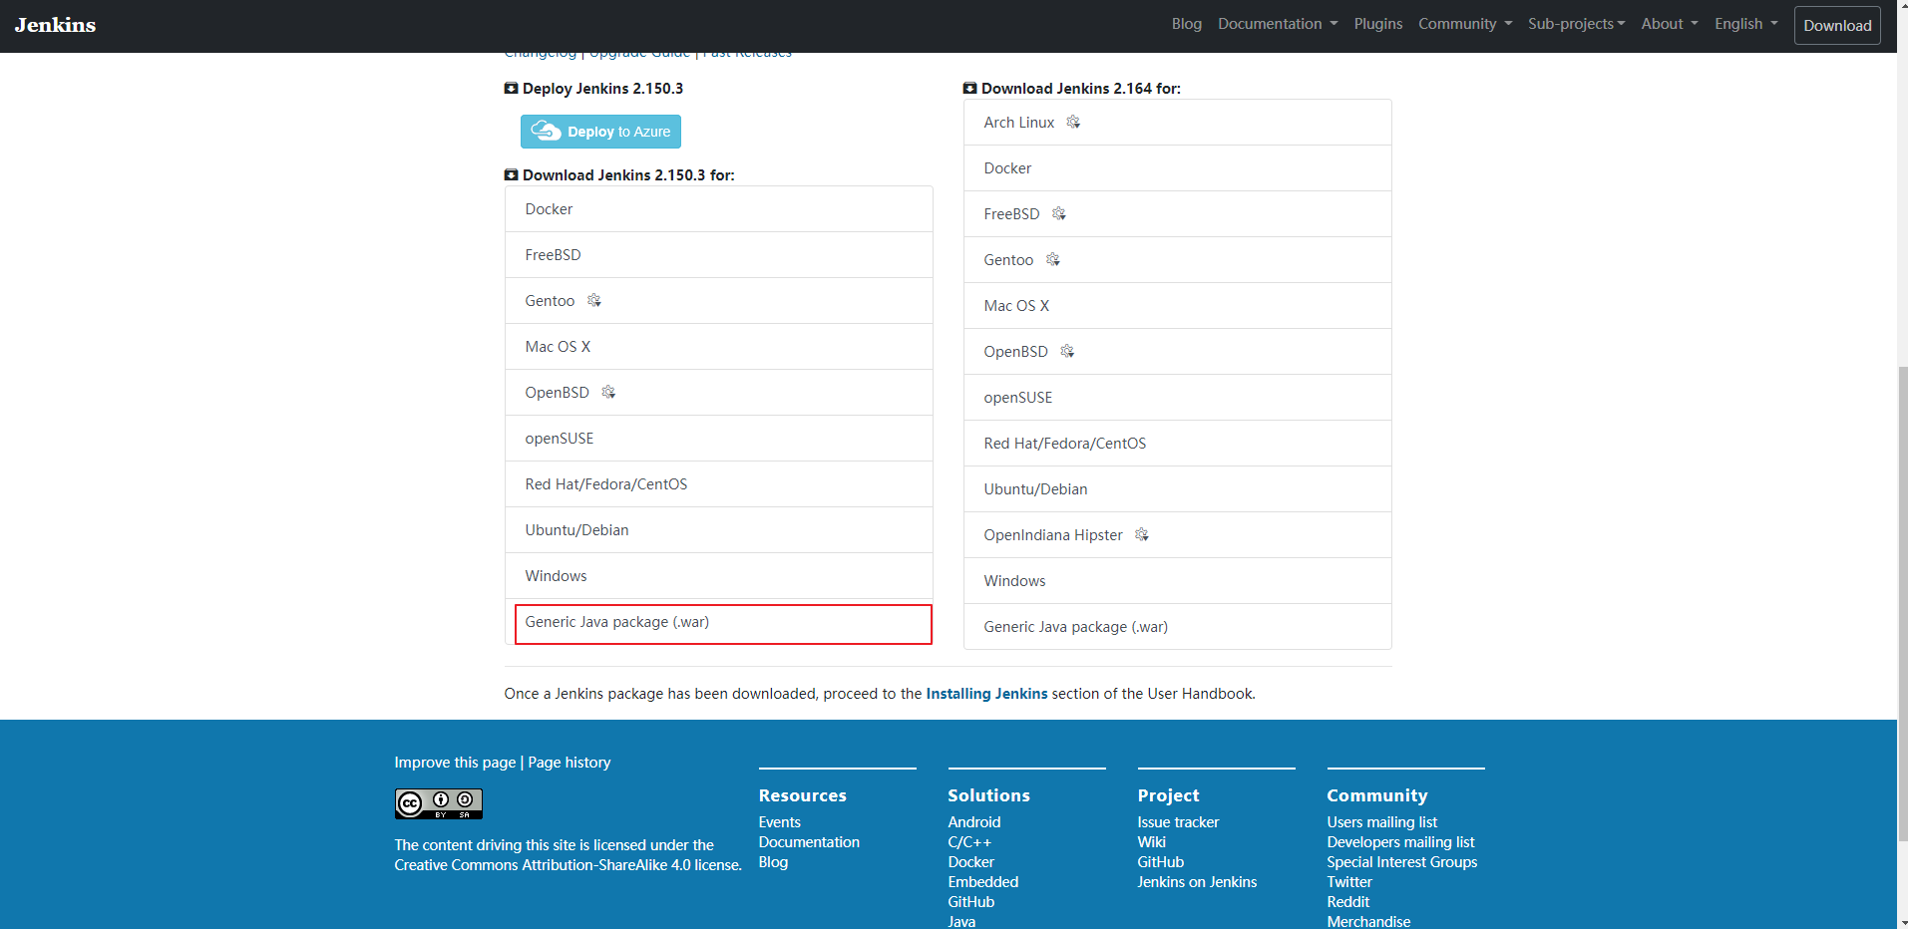Select openSUSE in the 2.150.3 list
The height and width of the screenshot is (929, 1908).
pos(719,439)
